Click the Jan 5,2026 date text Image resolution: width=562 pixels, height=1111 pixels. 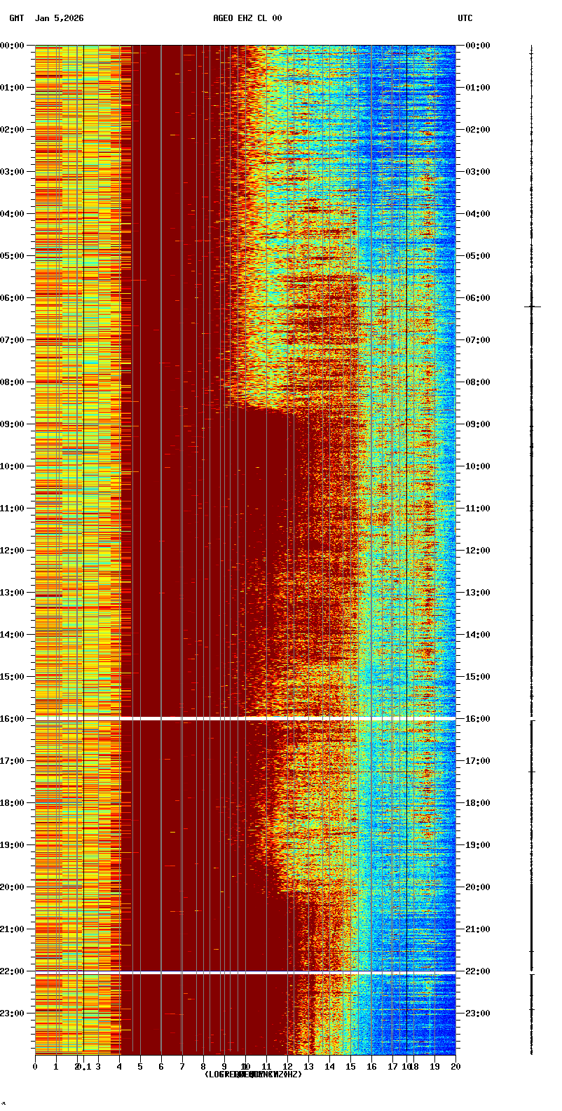[59, 18]
